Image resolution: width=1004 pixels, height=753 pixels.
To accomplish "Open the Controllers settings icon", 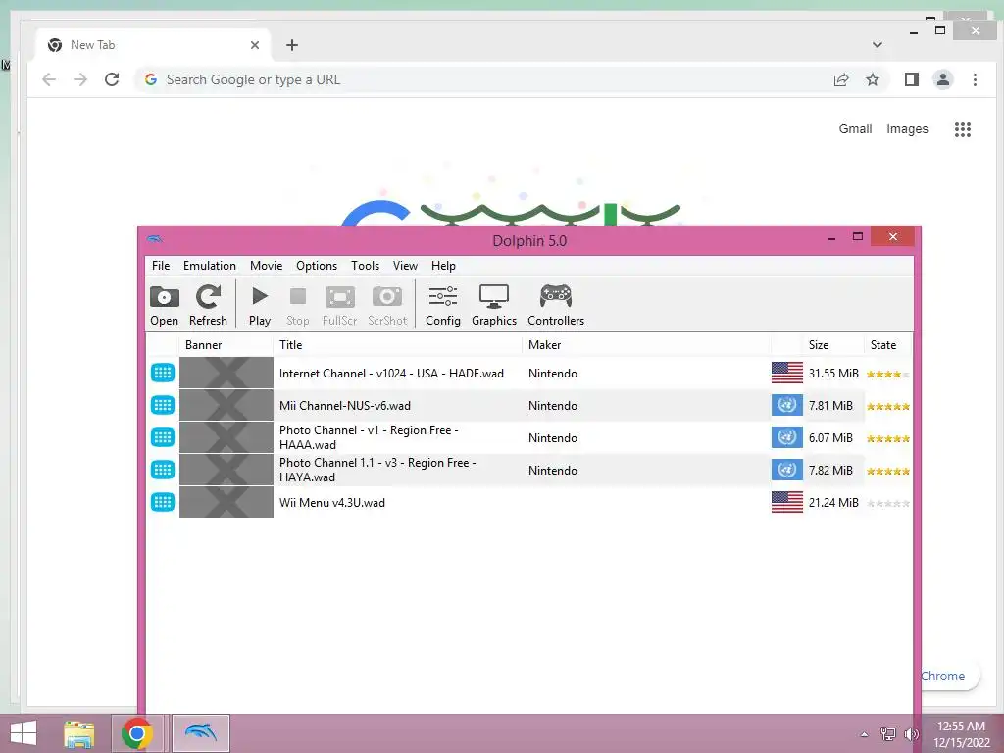I will coord(556,305).
